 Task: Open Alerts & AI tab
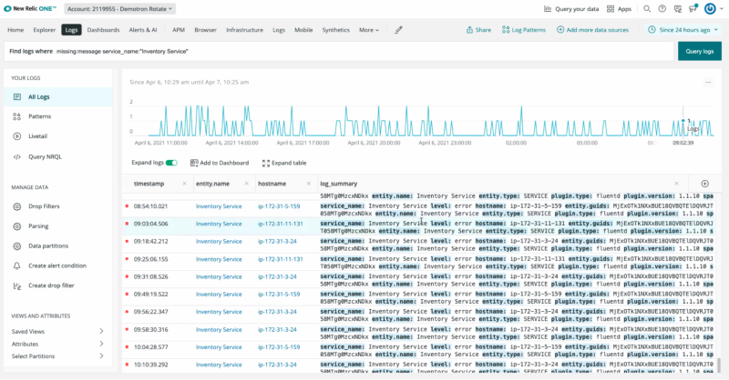click(143, 30)
